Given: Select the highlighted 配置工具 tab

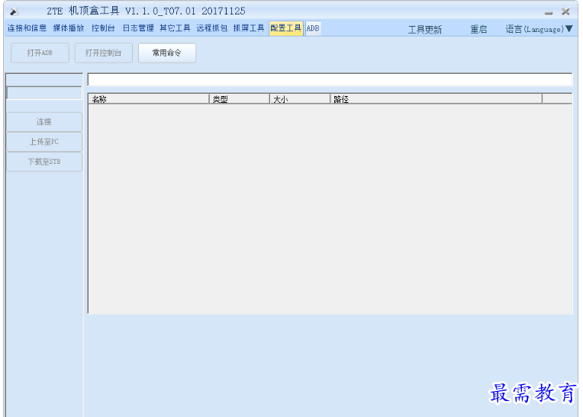Looking at the screenshot, I should coord(285,28).
